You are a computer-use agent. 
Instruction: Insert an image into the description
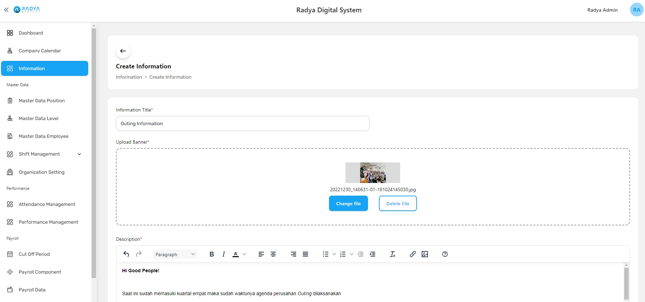coord(425,254)
